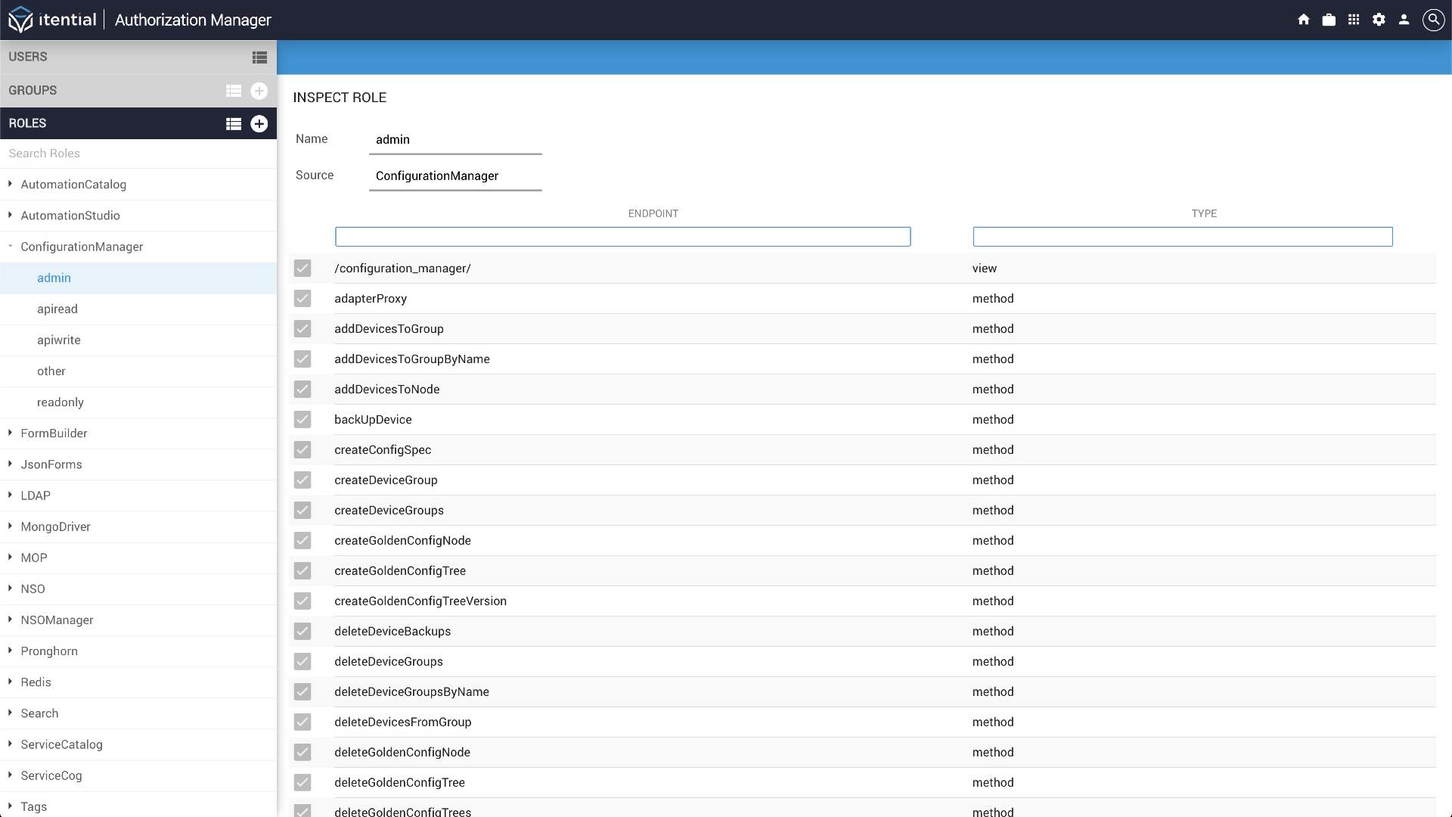Click the Authorization Manager title

[x=193, y=20]
